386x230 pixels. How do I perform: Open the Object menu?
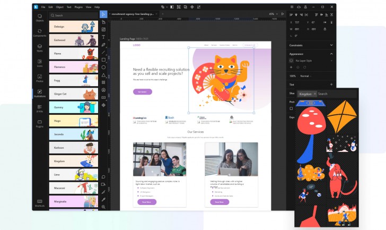(x=59, y=7)
